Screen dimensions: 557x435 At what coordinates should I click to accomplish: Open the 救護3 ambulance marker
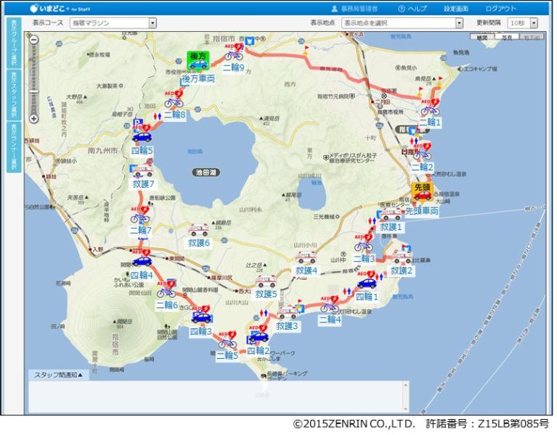coord(287,312)
